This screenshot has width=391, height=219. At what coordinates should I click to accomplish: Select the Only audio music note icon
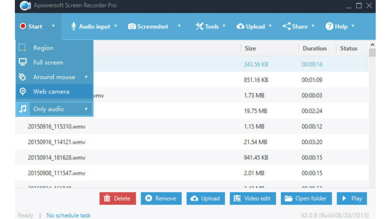pos(23,109)
